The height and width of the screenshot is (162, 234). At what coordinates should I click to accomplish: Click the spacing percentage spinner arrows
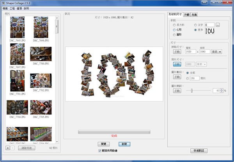coord(222,90)
